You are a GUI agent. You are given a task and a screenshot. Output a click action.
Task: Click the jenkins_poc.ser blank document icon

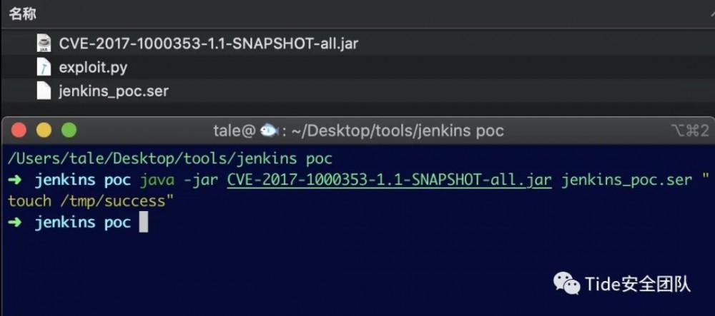point(44,91)
